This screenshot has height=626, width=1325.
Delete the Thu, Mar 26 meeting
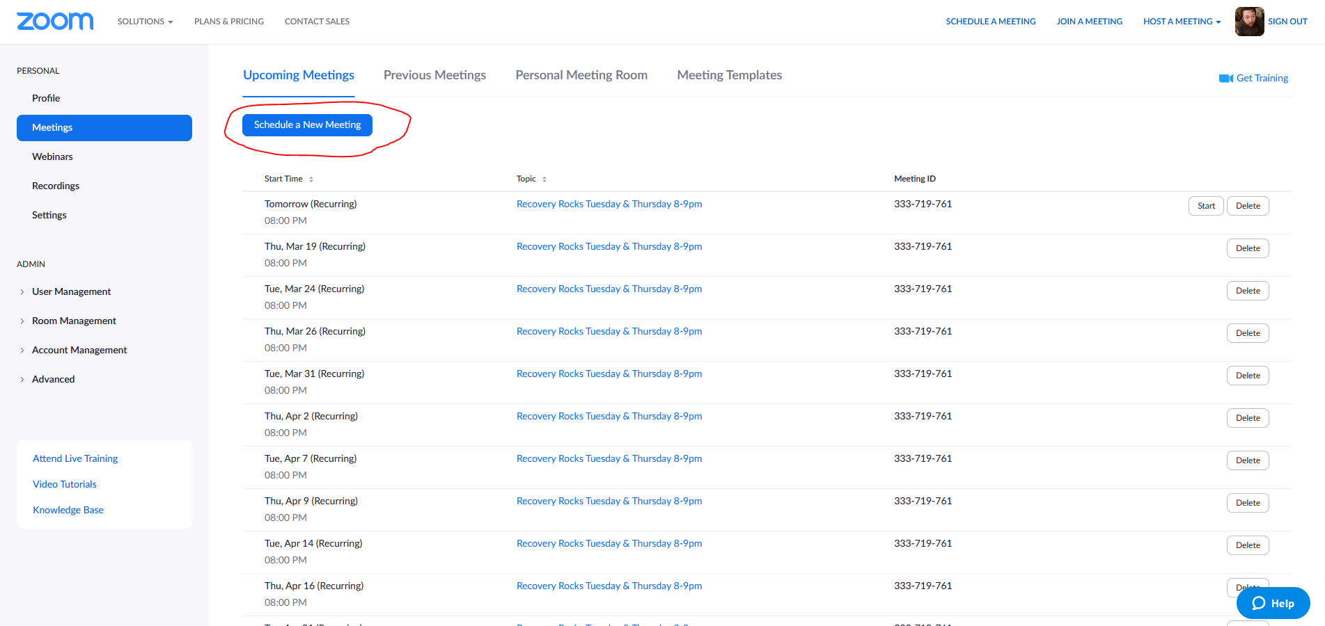(1248, 333)
